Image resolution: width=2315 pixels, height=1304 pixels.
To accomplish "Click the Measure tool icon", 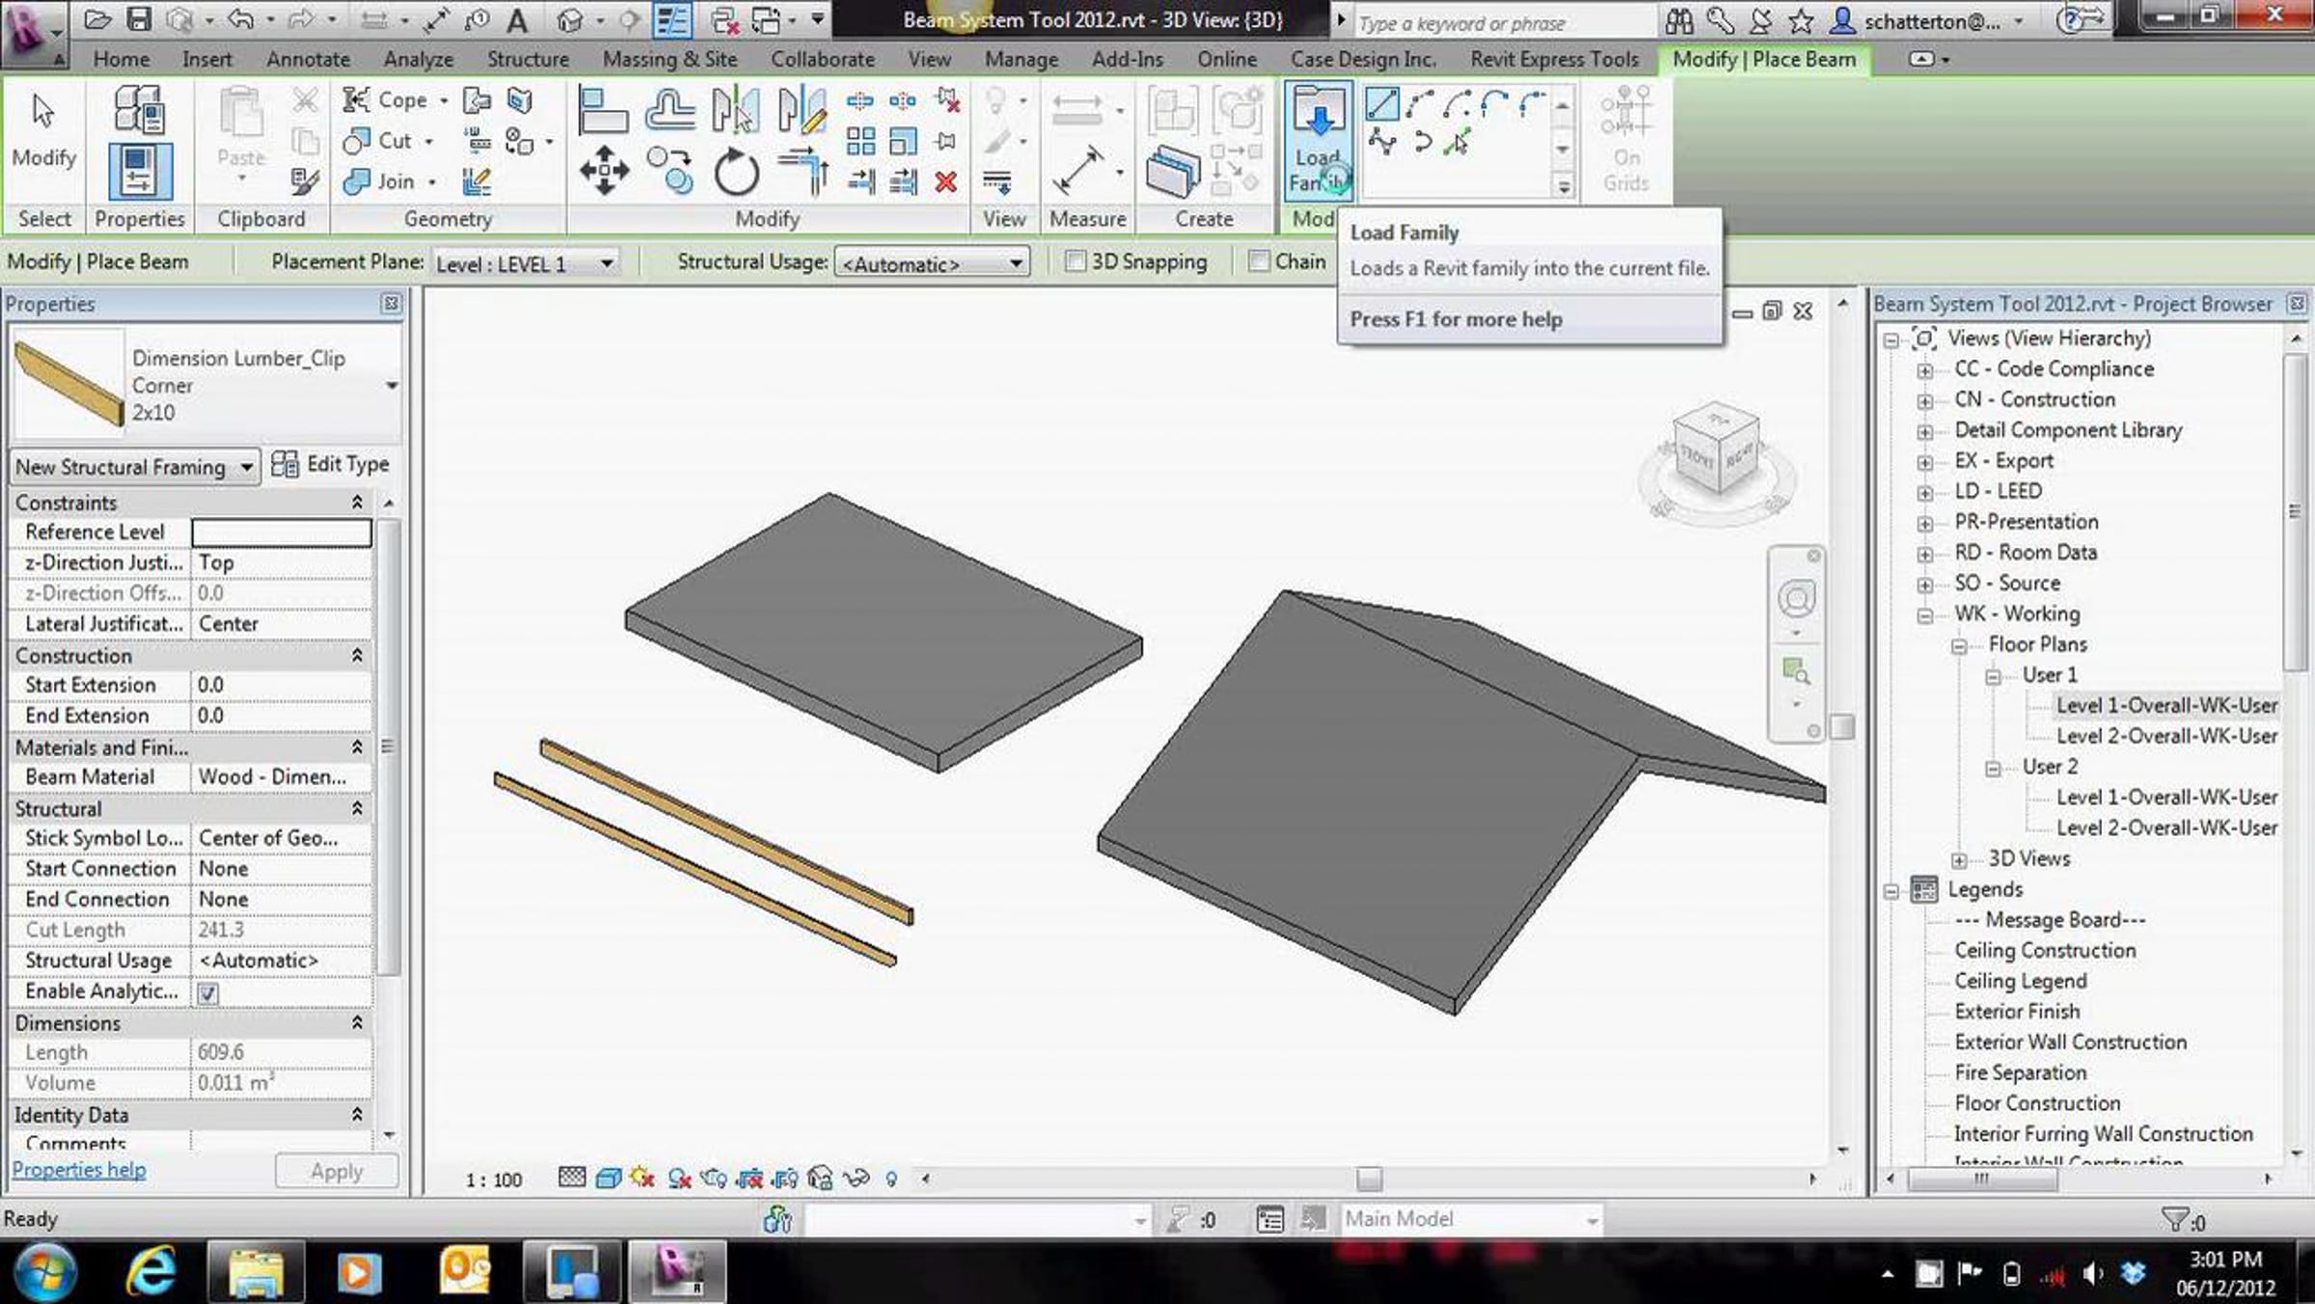I will pyautogui.click(x=1078, y=171).
